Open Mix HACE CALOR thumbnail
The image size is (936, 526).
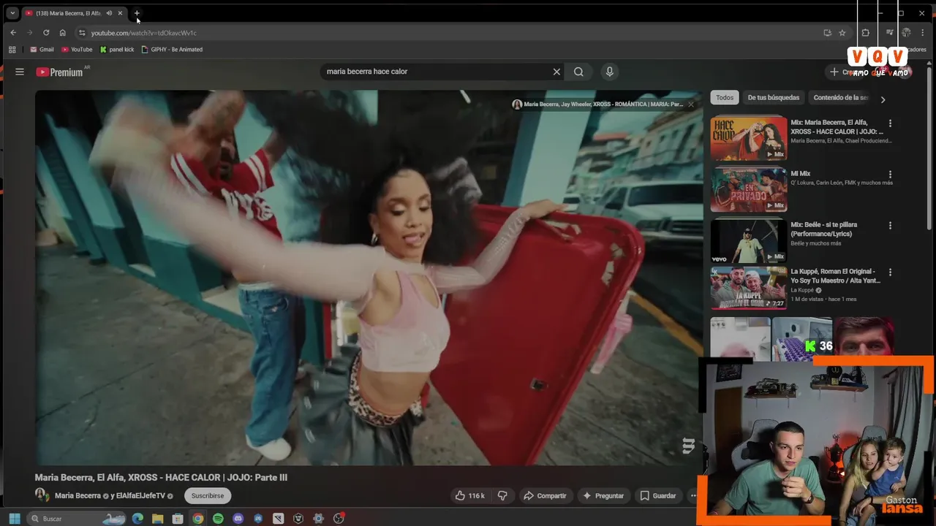coord(749,138)
